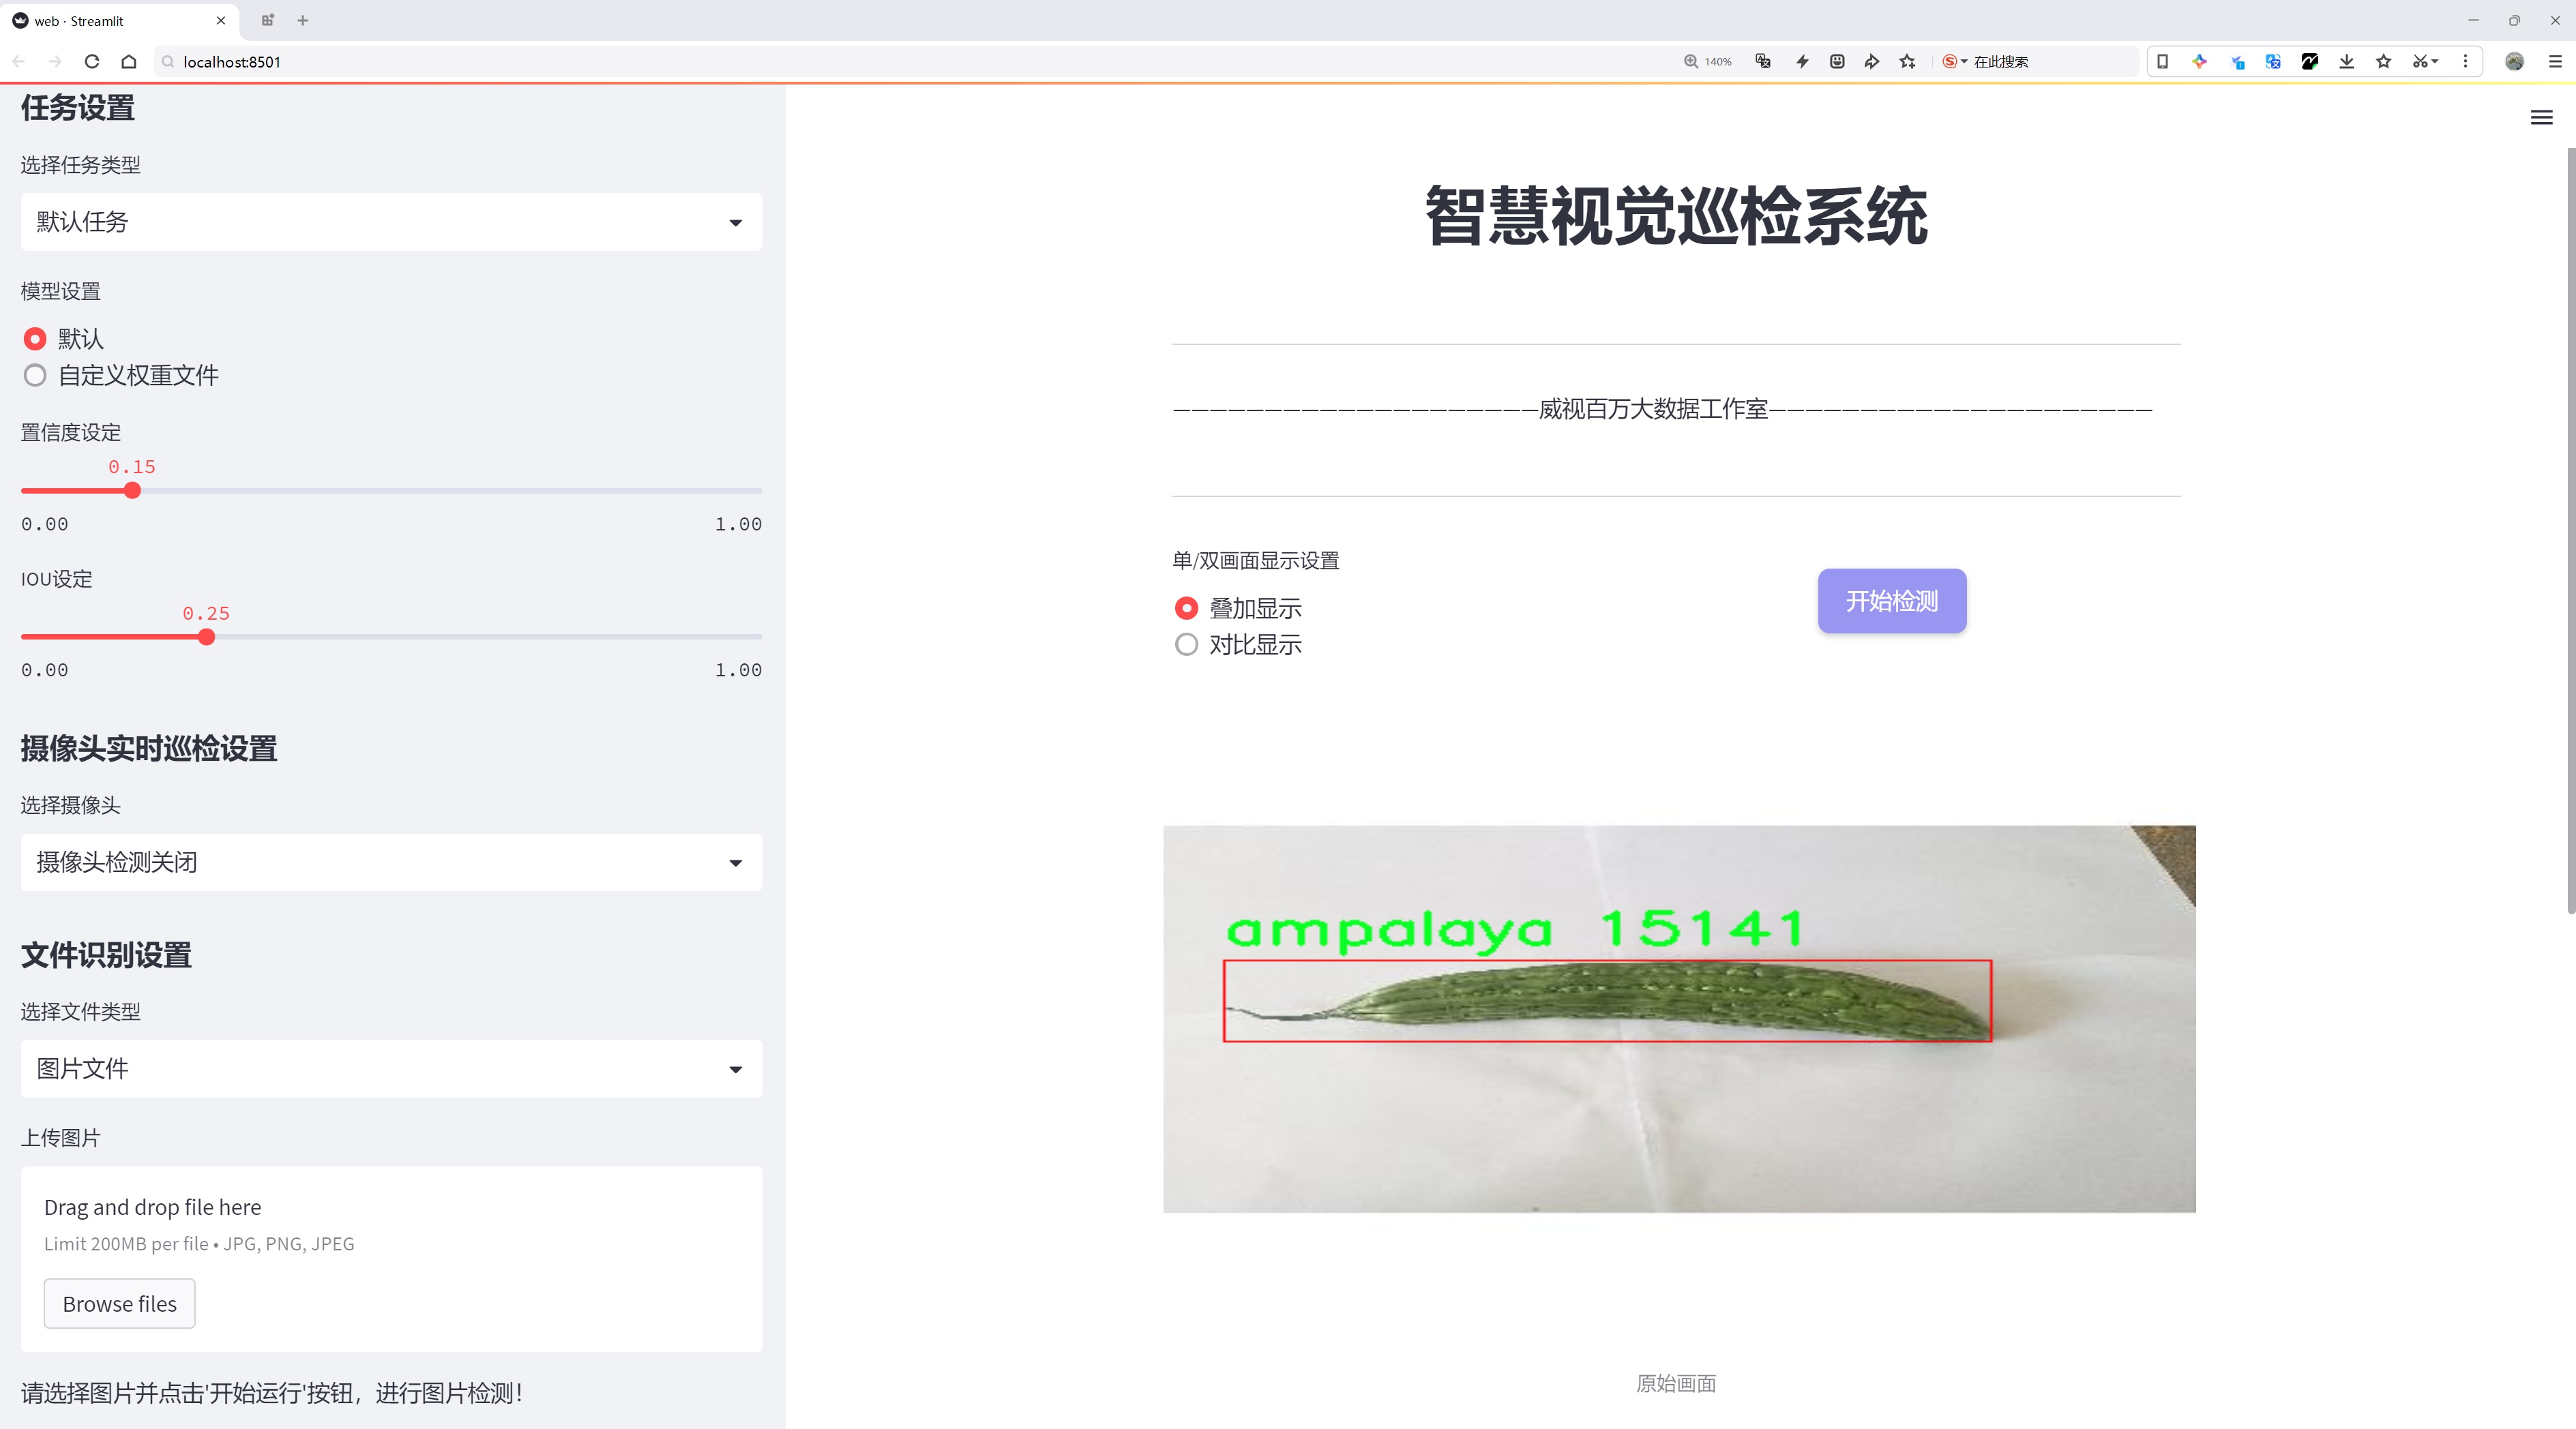Click the page translate icon in address bar

[1763, 62]
